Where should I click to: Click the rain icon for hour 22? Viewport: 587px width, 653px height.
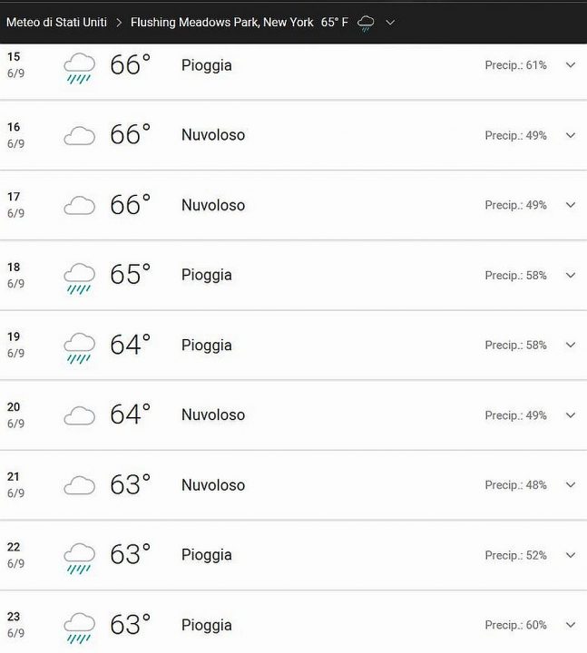click(79, 558)
